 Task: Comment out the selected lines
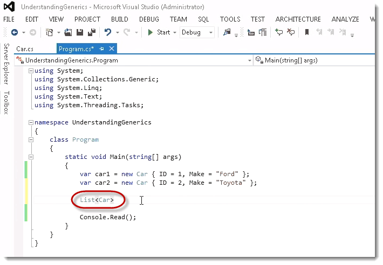point(279,32)
